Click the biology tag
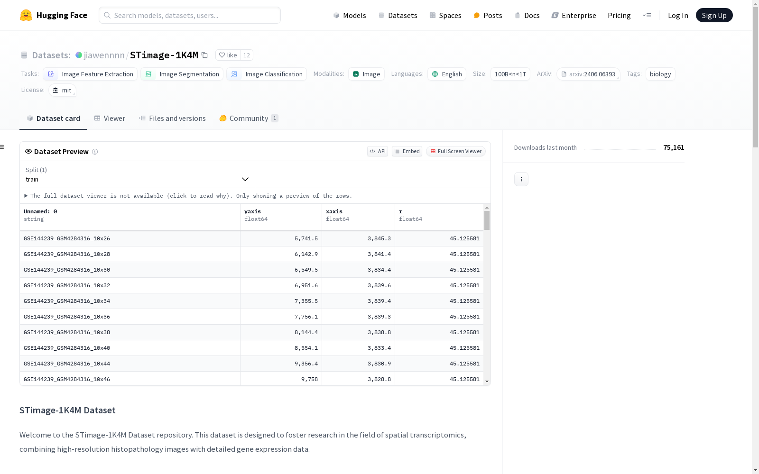The width and height of the screenshot is (759, 474). click(660, 74)
